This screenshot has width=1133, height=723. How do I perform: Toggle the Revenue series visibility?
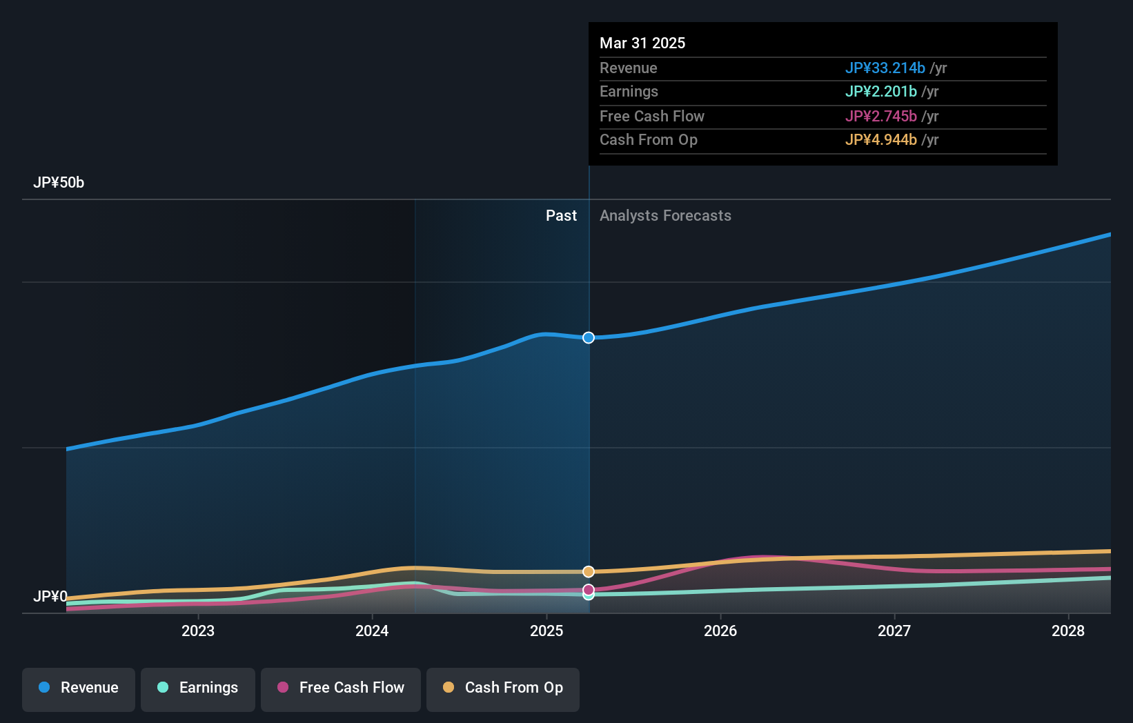point(78,689)
